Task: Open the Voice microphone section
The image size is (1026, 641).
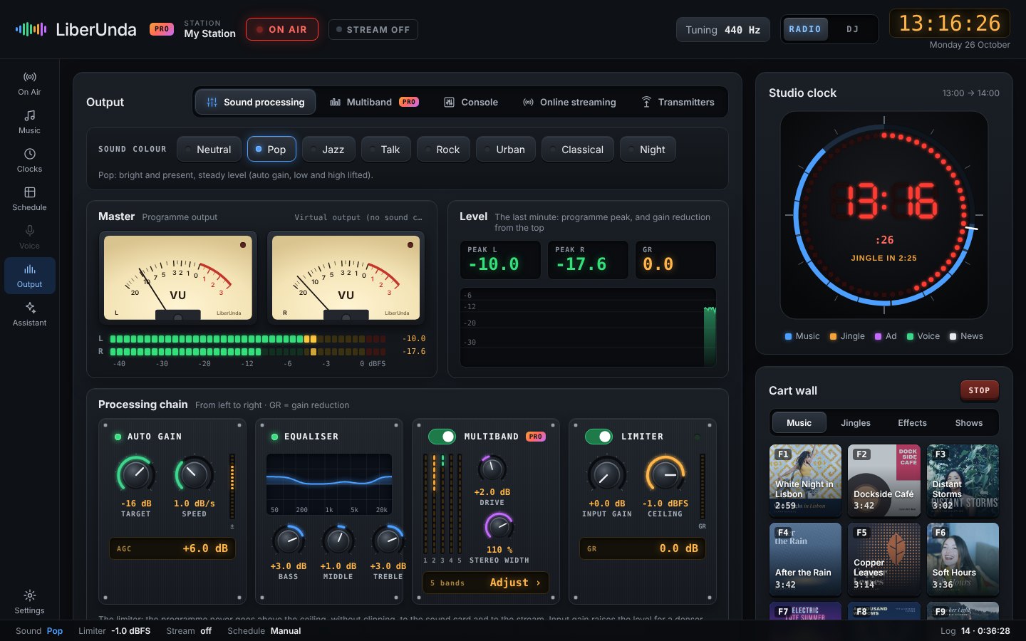Action: click(29, 236)
